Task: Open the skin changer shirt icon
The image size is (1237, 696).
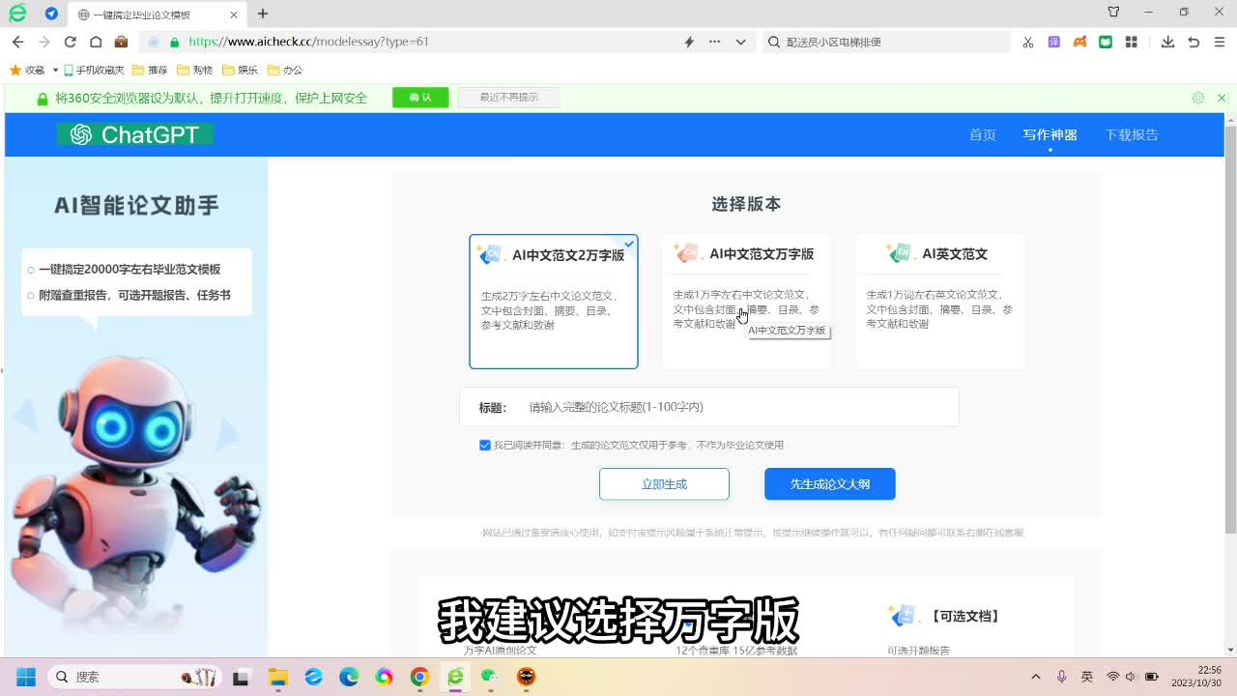Action: [1113, 13]
